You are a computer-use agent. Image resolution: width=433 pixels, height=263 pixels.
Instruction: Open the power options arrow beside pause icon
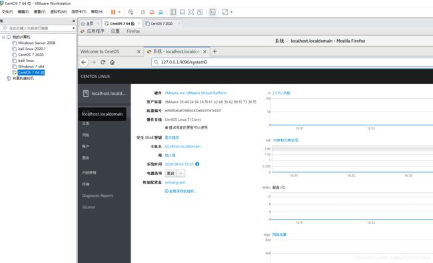(119, 12)
